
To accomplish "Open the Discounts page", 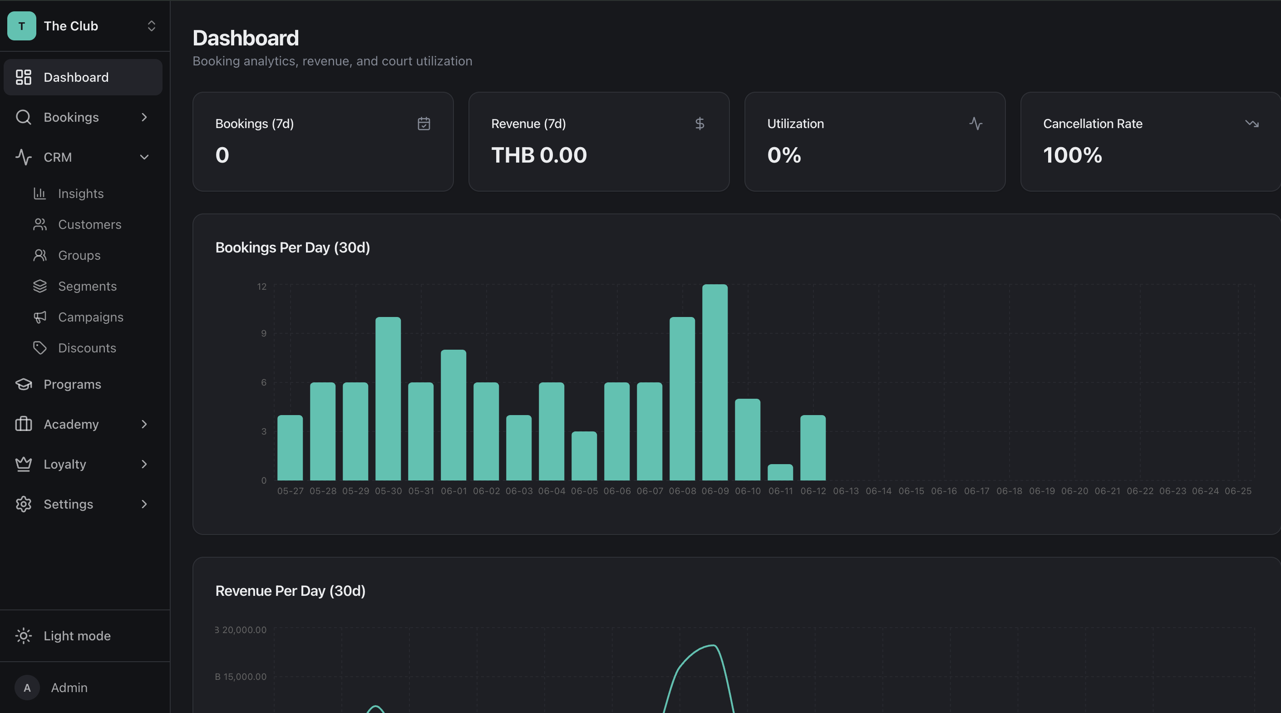I will [x=87, y=348].
